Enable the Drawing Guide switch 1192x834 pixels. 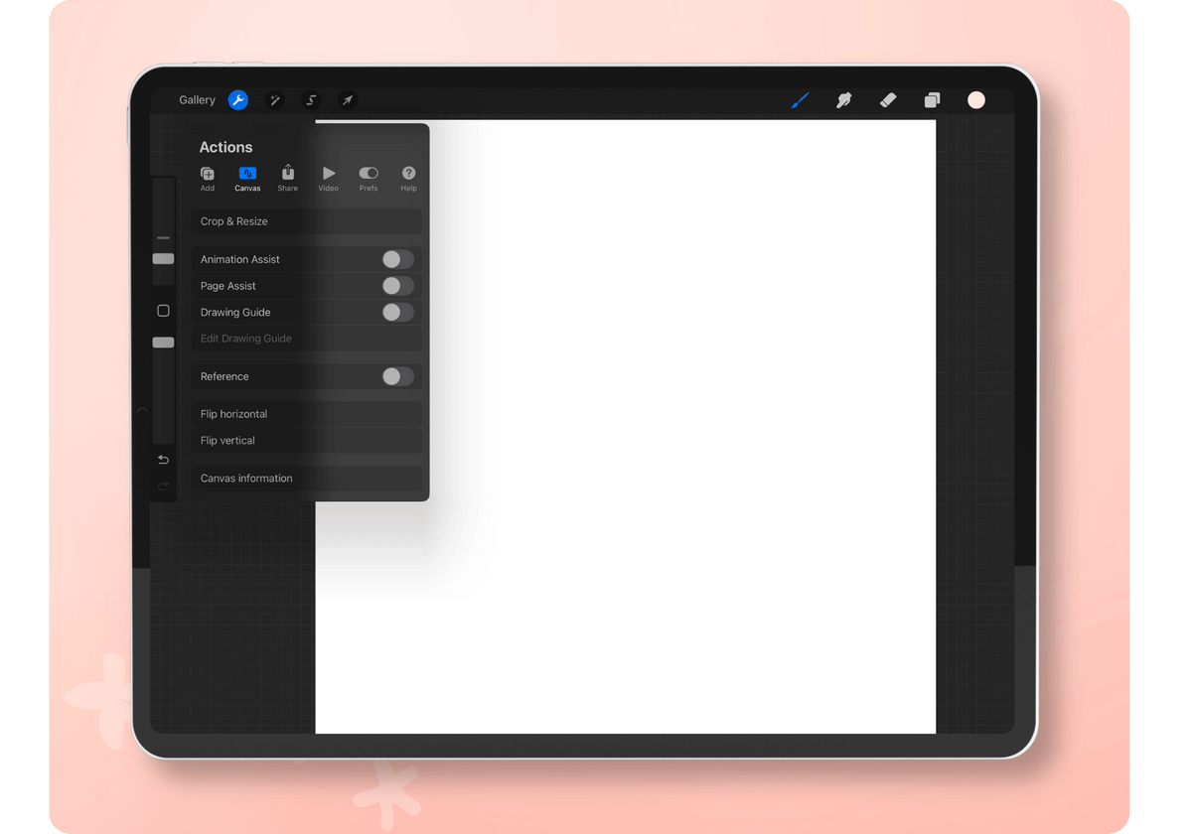[x=397, y=312]
